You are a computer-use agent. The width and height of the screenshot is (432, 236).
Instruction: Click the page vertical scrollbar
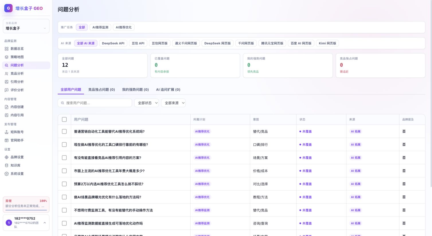tap(431, 94)
